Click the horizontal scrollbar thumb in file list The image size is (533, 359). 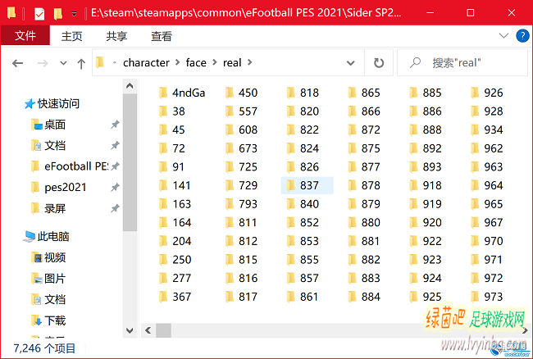(163, 330)
